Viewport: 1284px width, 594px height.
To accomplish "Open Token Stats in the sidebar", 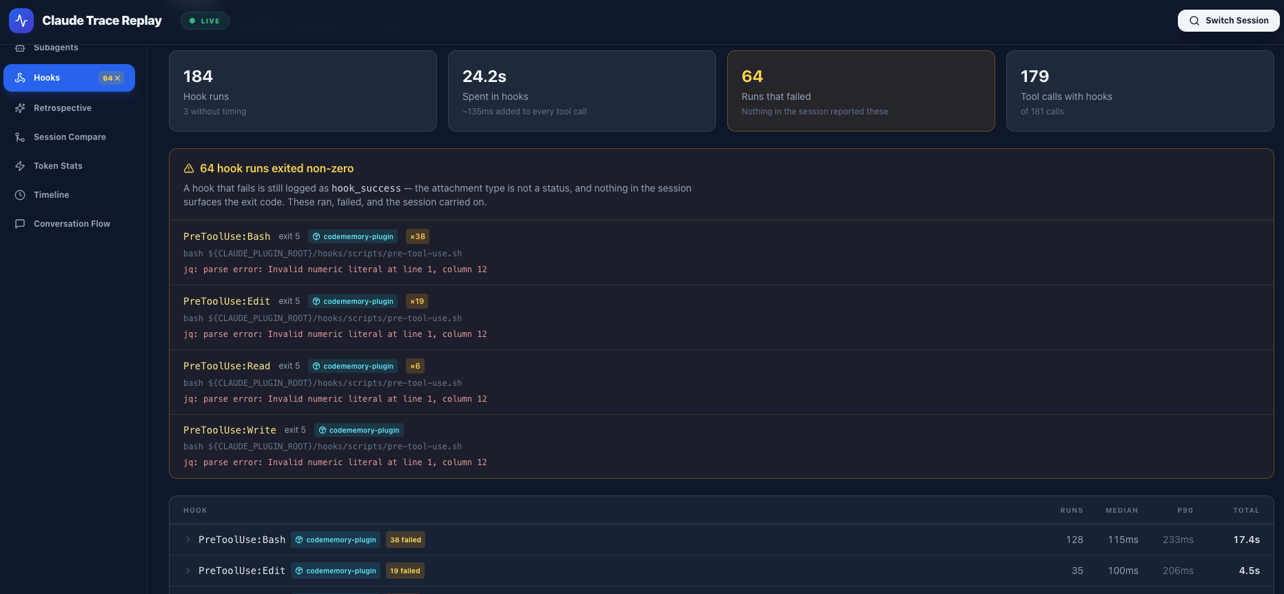I will click(69, 166).
